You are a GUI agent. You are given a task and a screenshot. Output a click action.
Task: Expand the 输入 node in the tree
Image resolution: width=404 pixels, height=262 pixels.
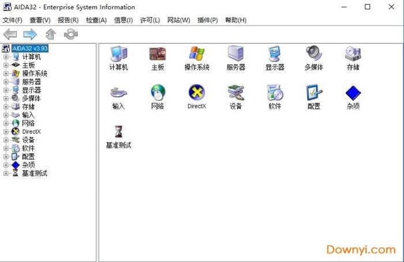tap(6, 115)
